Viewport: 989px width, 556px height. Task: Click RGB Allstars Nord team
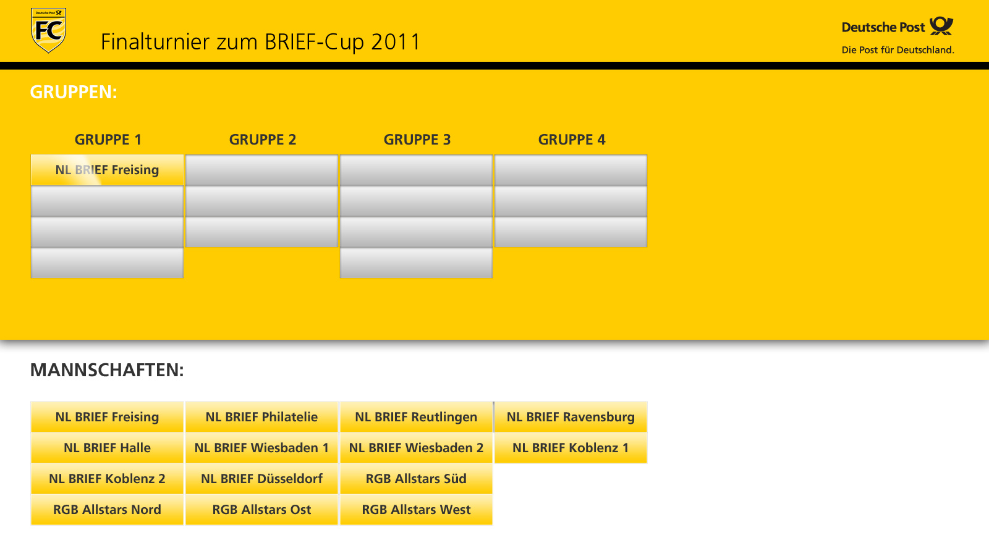coord(107,510)
